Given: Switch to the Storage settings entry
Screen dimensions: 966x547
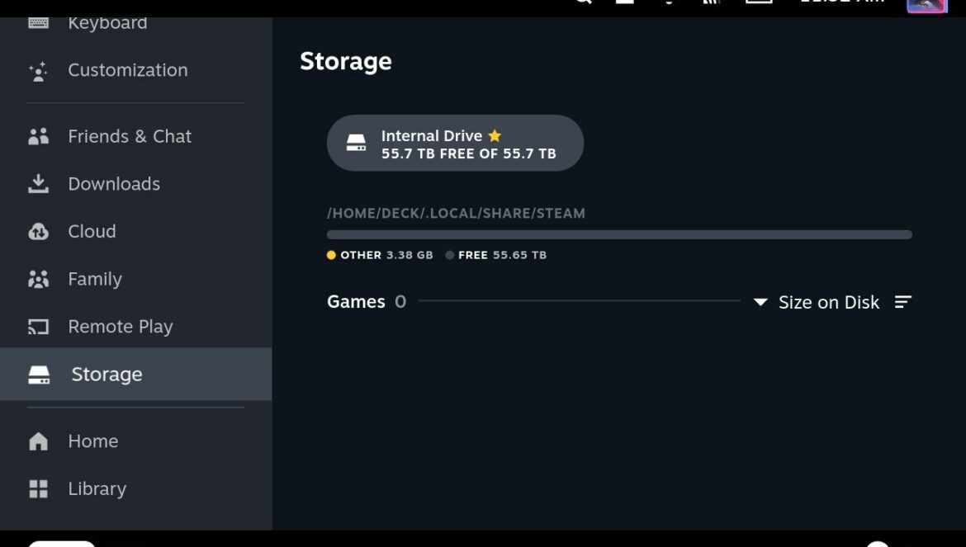Looking at the screenshot, I should tap(136, 374).
